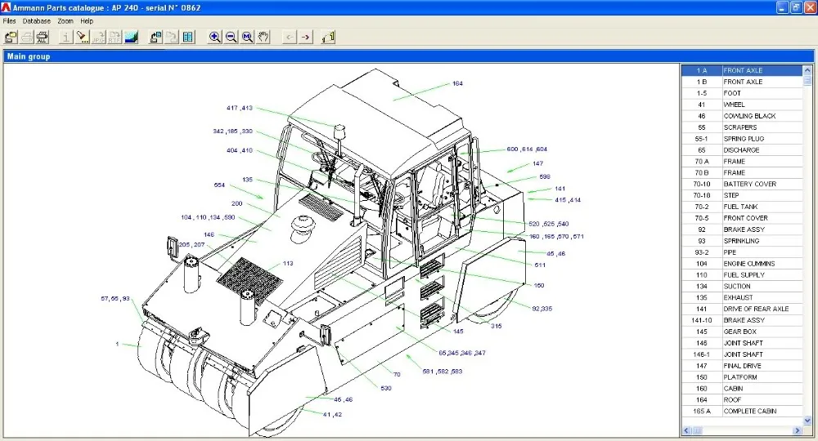Viewport: 818px width, 441px height.
Task: Select the FUEL TANK row
Action: [x=742, y=207]
